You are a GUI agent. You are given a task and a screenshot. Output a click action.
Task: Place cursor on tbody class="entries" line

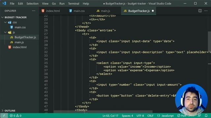(95, 30)
